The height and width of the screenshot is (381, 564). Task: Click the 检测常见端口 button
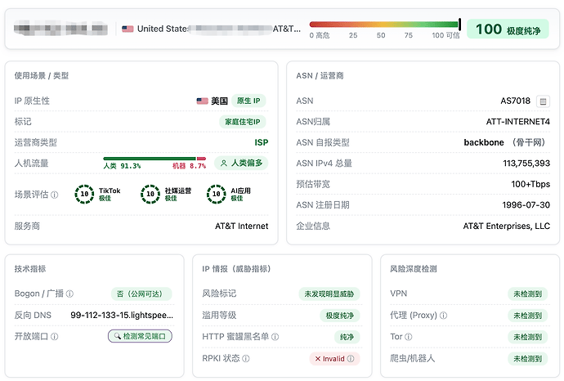click(x=140, y=336)
